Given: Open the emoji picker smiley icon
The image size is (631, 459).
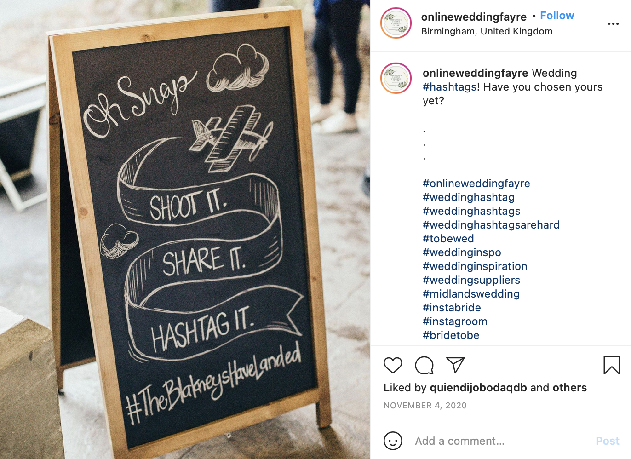Looking at the screenshot, I should [393, 441].
